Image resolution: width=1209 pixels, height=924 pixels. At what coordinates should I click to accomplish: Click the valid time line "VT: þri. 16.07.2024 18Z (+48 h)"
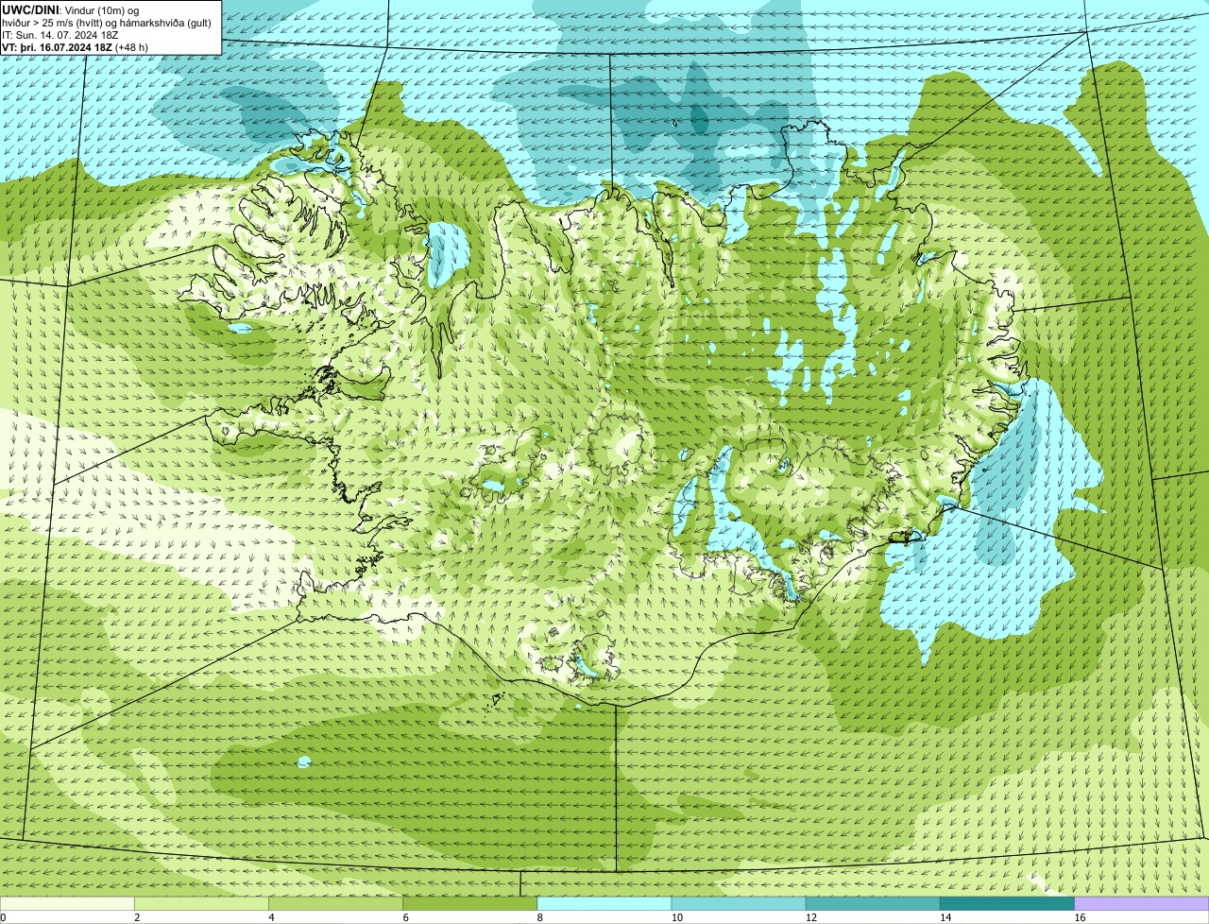pyautogui.click(x=75, y=46)
